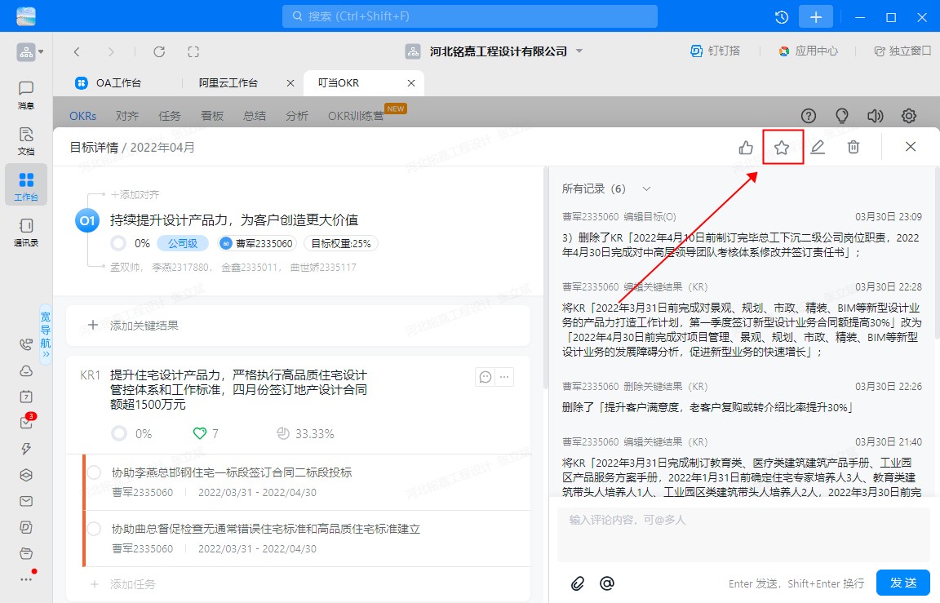Open the history clock icon in title bar
The height and width of the screenshot is (603, 940).
coord(782,17)
